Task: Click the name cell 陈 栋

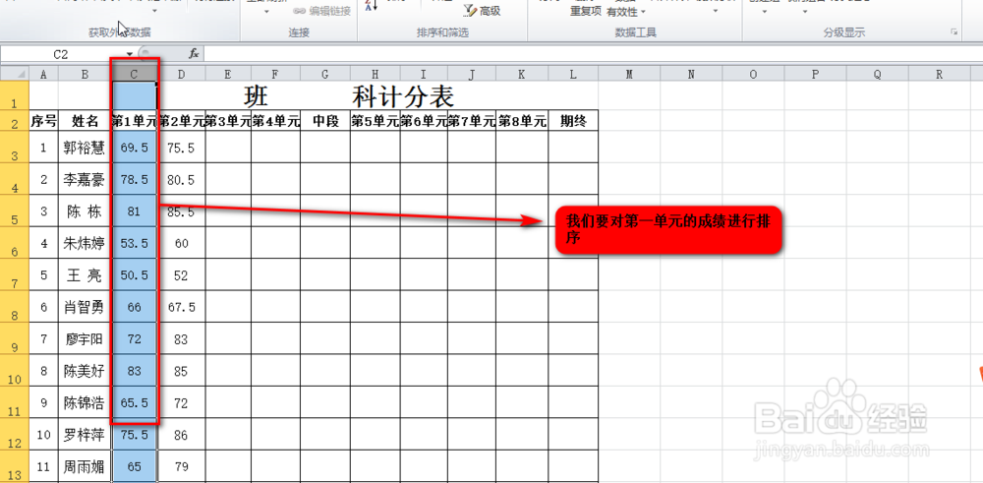Action: point(85,211)
